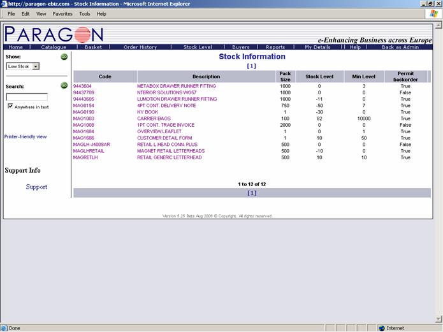The image size is (443, 332).
Task: Click the vertical scrollbar down arrow
Action: tap(439, 319)
